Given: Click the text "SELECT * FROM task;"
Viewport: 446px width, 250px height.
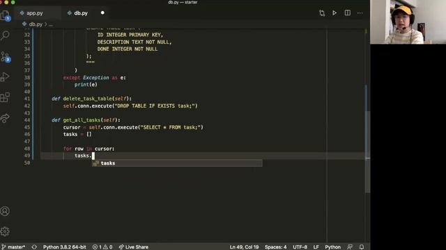Looking at the screenshot, I should 171,127.
